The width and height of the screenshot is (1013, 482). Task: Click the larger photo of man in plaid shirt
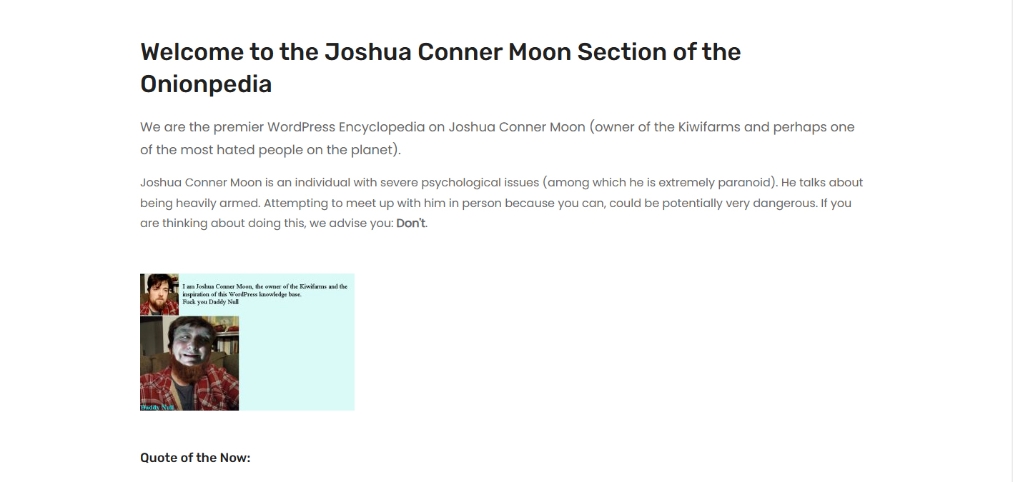coord(189,363)
